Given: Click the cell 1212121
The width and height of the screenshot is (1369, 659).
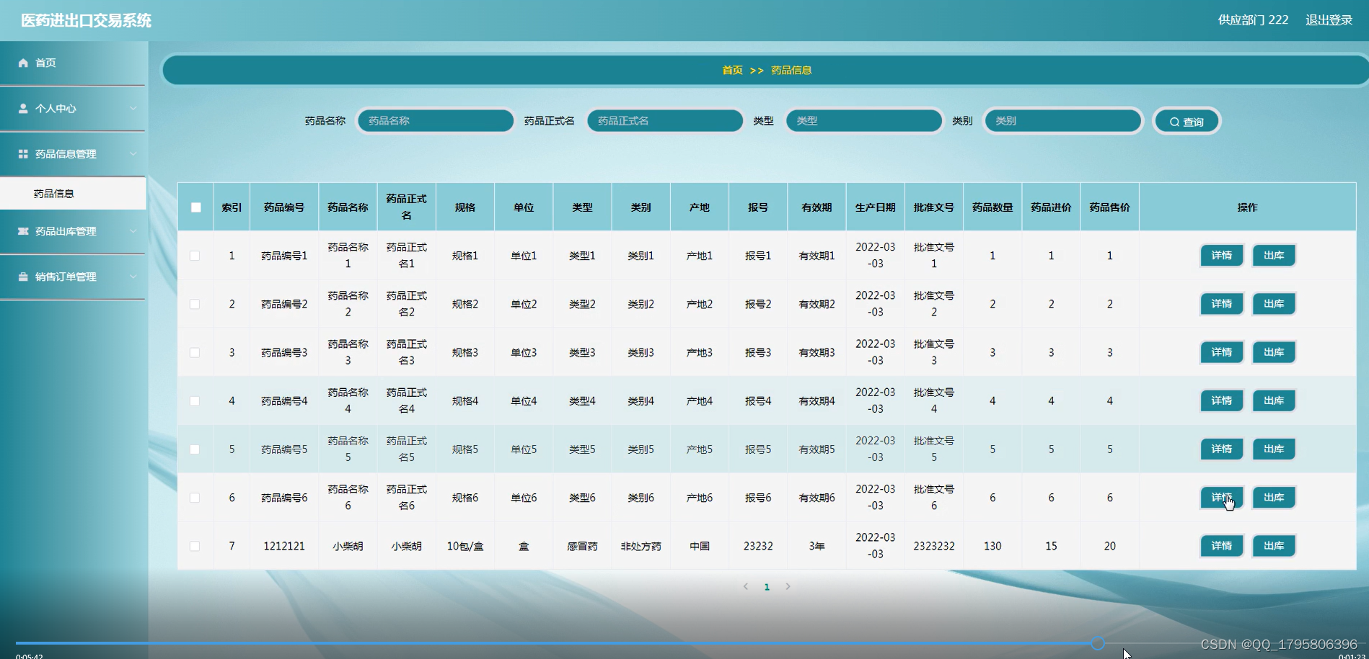Looking at the screenshot, I should tap(284, 546).
